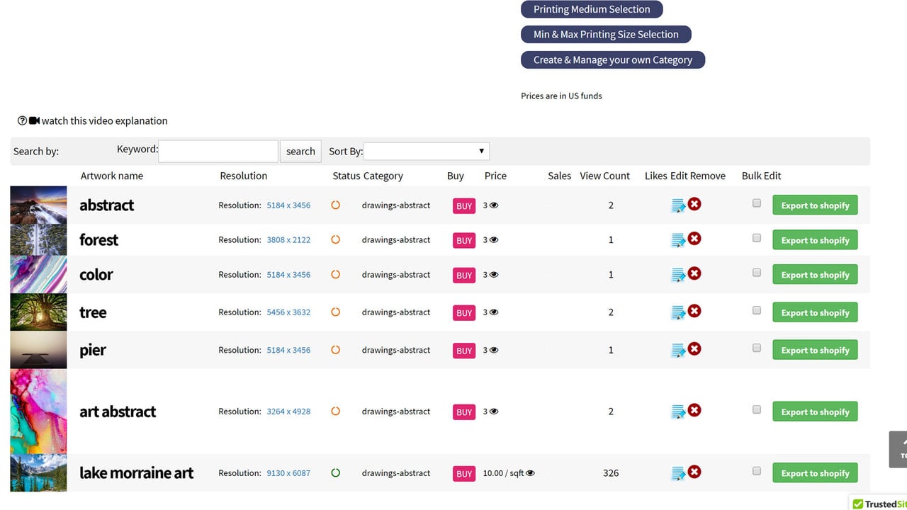
Task: Open the lake morraine art thumbnail
Action: (38, 472)
